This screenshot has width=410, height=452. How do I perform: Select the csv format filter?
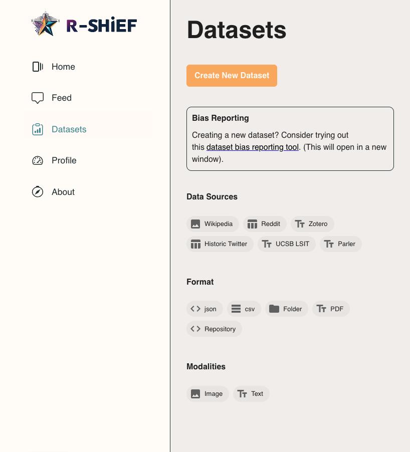point(244,309)
